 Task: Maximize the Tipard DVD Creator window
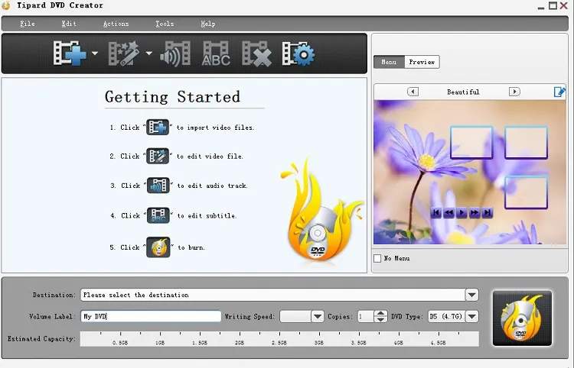[x=553, y=5]
